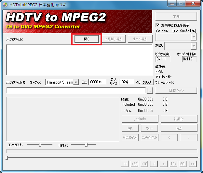Viewport: 203px width, 173px height.
Task: Skip back 60 with <60 button
Action: (x=134, y=164)
